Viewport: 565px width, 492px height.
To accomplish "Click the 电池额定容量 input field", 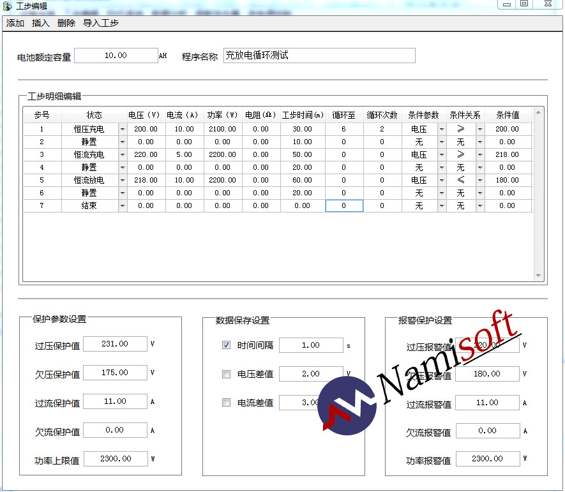I will pyautogui.click(x=116, y=56).
